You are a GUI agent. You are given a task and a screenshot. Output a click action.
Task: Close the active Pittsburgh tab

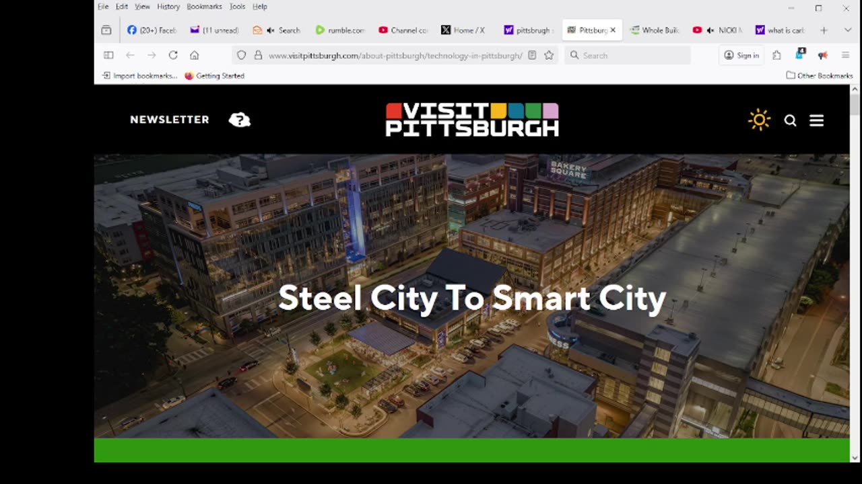613,30
